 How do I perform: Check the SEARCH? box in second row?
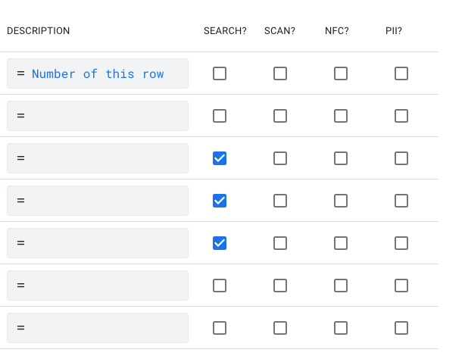coord(220,116)
